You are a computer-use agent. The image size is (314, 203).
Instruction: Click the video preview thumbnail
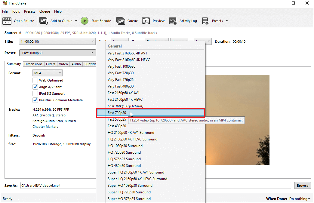(x=238, y=120)
